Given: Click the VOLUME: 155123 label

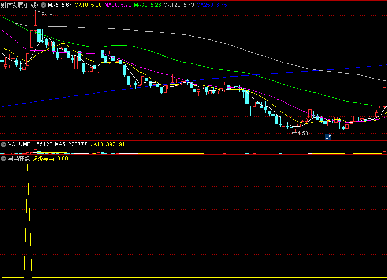Looking at the screenshot, I should pos(30,144).
